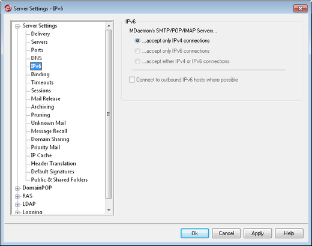
Task: Expand the RAS tree node
Action: (17, 196)
